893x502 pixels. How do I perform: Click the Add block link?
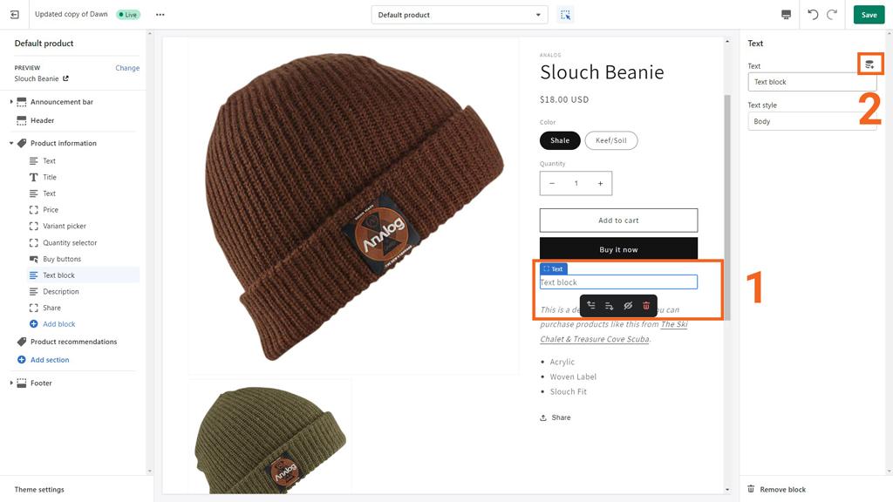(58, 324)
